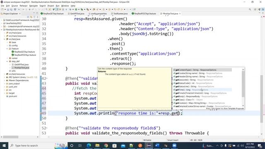Switch to config.properties editor tab

click(x=98, y=14)
